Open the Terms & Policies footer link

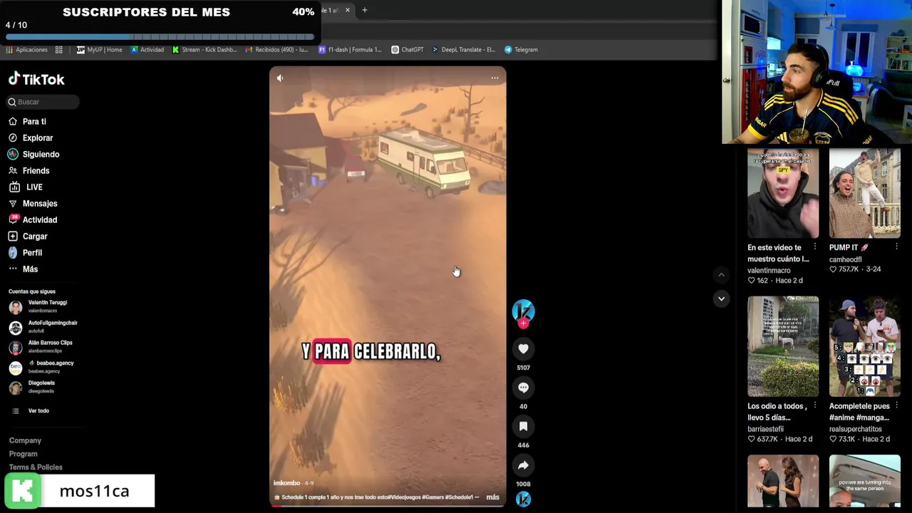36,467
